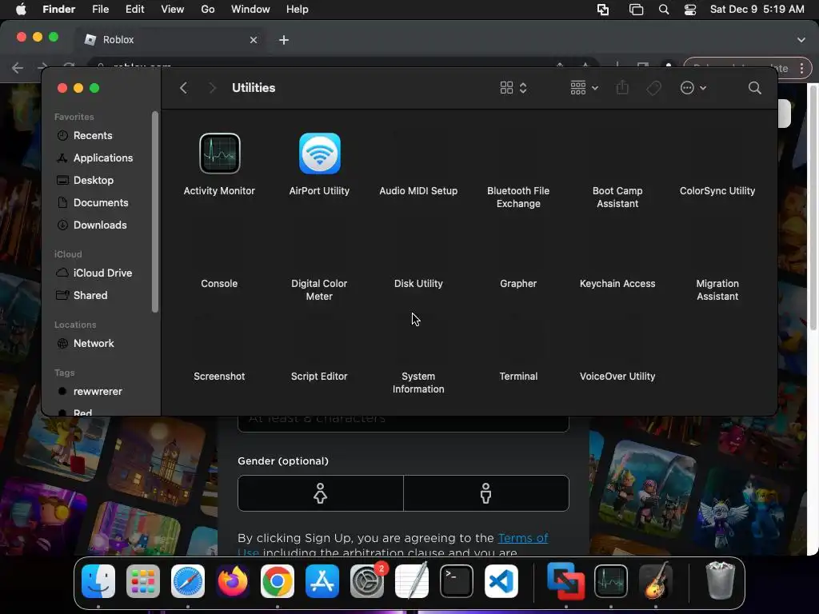Select Audio MIDI Setup label
Screen dimensions: 819x614
pyautogui.click(x=418, y=191)
